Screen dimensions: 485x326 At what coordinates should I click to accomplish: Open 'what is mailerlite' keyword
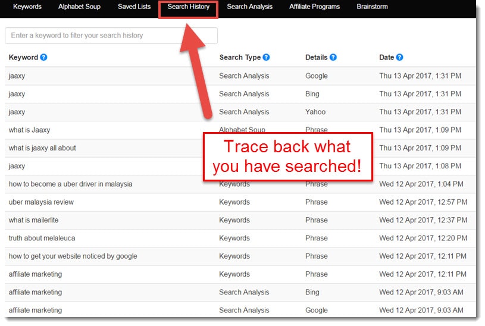click(x=33, y=220)
